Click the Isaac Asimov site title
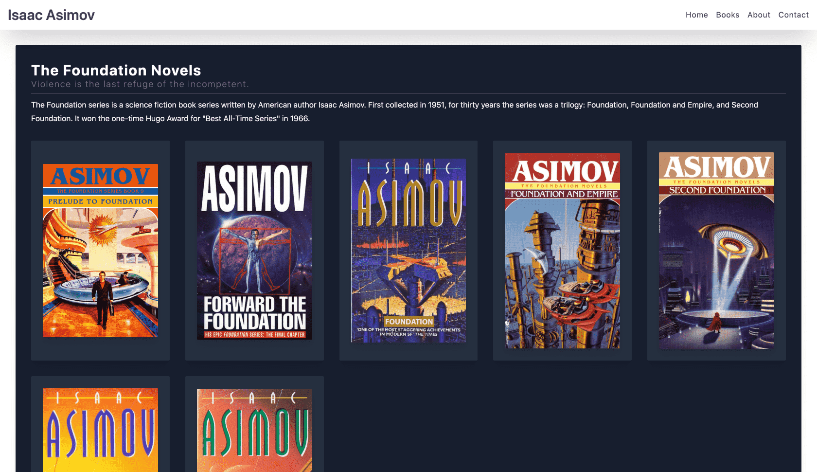This screenshot has width=817, height=472. tap(51, 15)
